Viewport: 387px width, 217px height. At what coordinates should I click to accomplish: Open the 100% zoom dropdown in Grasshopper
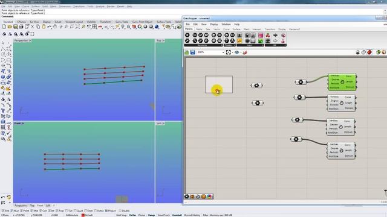point(223,52)
